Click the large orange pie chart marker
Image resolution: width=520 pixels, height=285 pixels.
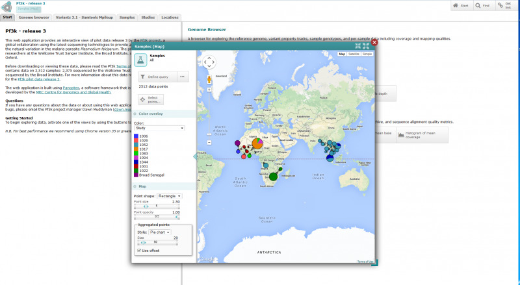pos(257,143)
